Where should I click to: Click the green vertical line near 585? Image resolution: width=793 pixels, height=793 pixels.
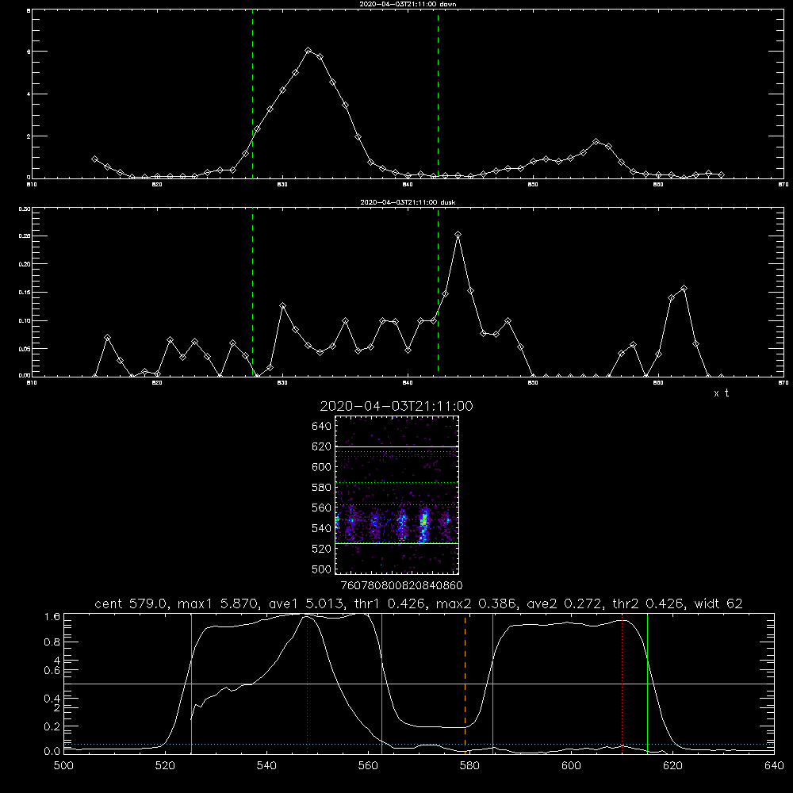point(492,684)
